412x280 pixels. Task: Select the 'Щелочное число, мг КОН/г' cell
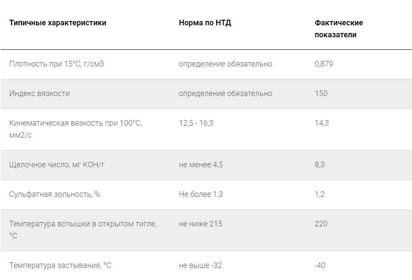tap(57, 165)
